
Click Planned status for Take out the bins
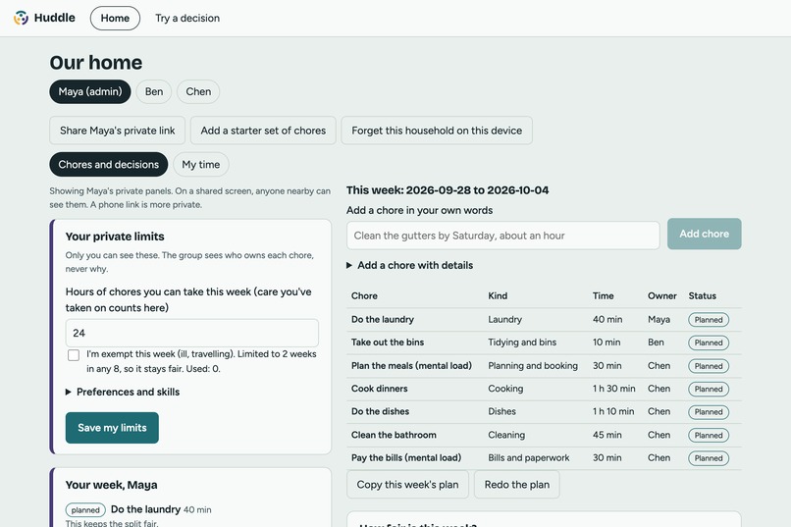coord(709,343)
